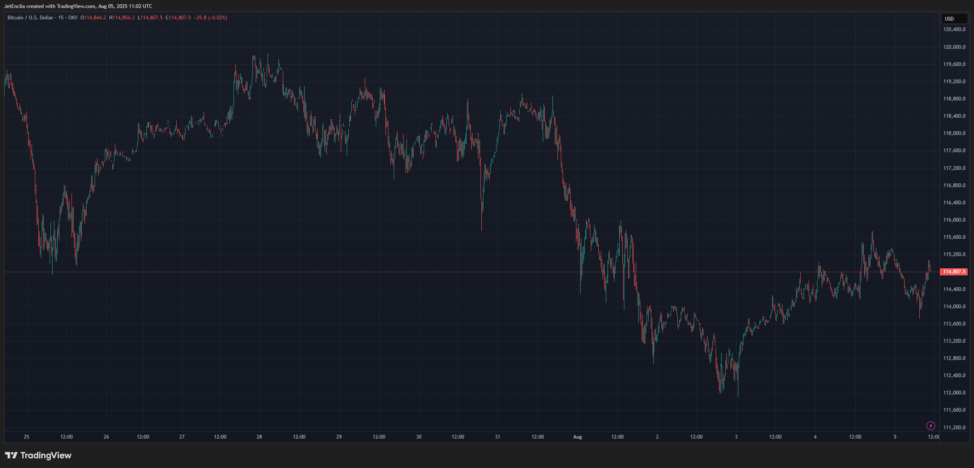Click the open value O114,844.2

click(93, 18)
